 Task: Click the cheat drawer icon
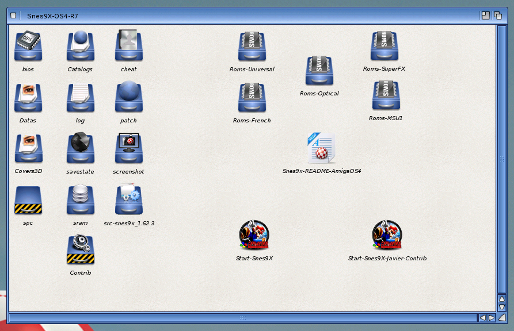pyautogui.click(x=128, y=47)
